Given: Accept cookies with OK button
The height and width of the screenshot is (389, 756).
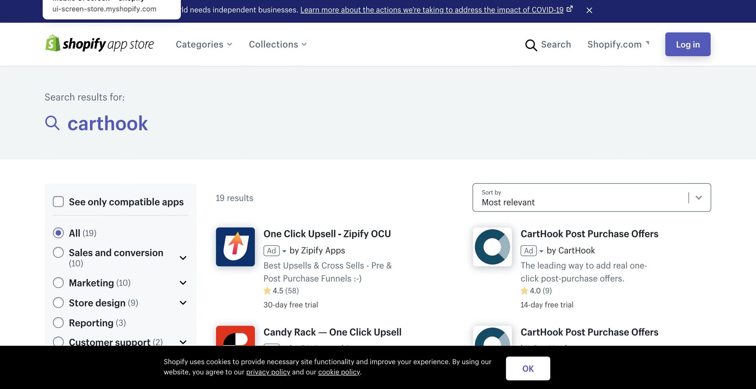Looking at the screenshot, I should point(528,369).
